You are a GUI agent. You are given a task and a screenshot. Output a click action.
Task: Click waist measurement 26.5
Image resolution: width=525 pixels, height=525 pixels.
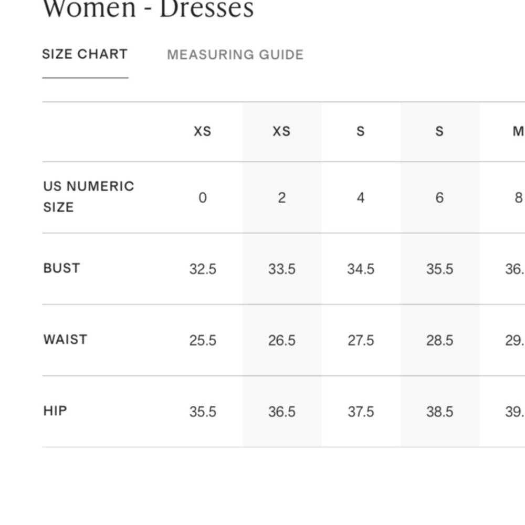pyautogui.click(x=281, y=340)
